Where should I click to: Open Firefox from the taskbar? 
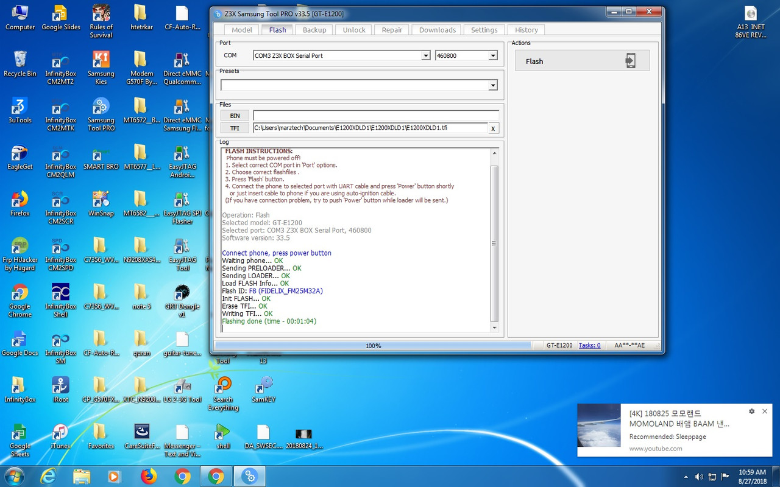coord(149,475)
